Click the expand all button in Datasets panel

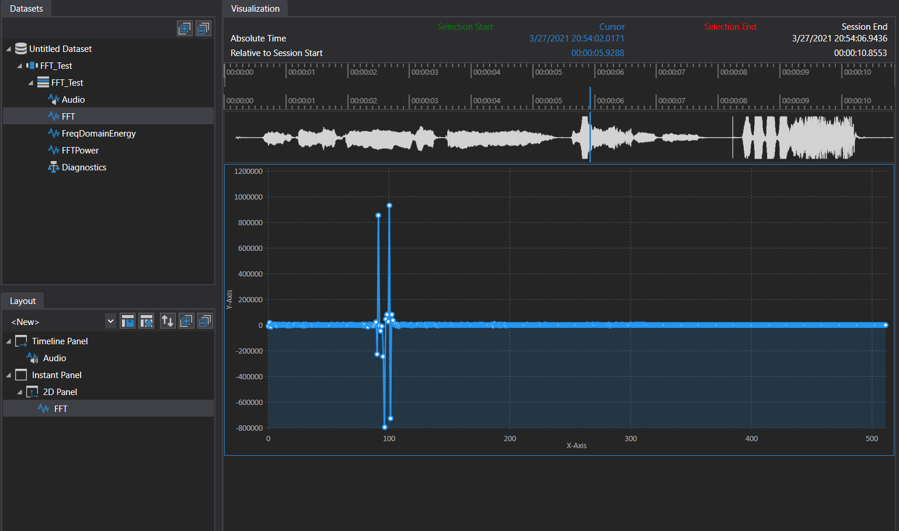point(184,28)
